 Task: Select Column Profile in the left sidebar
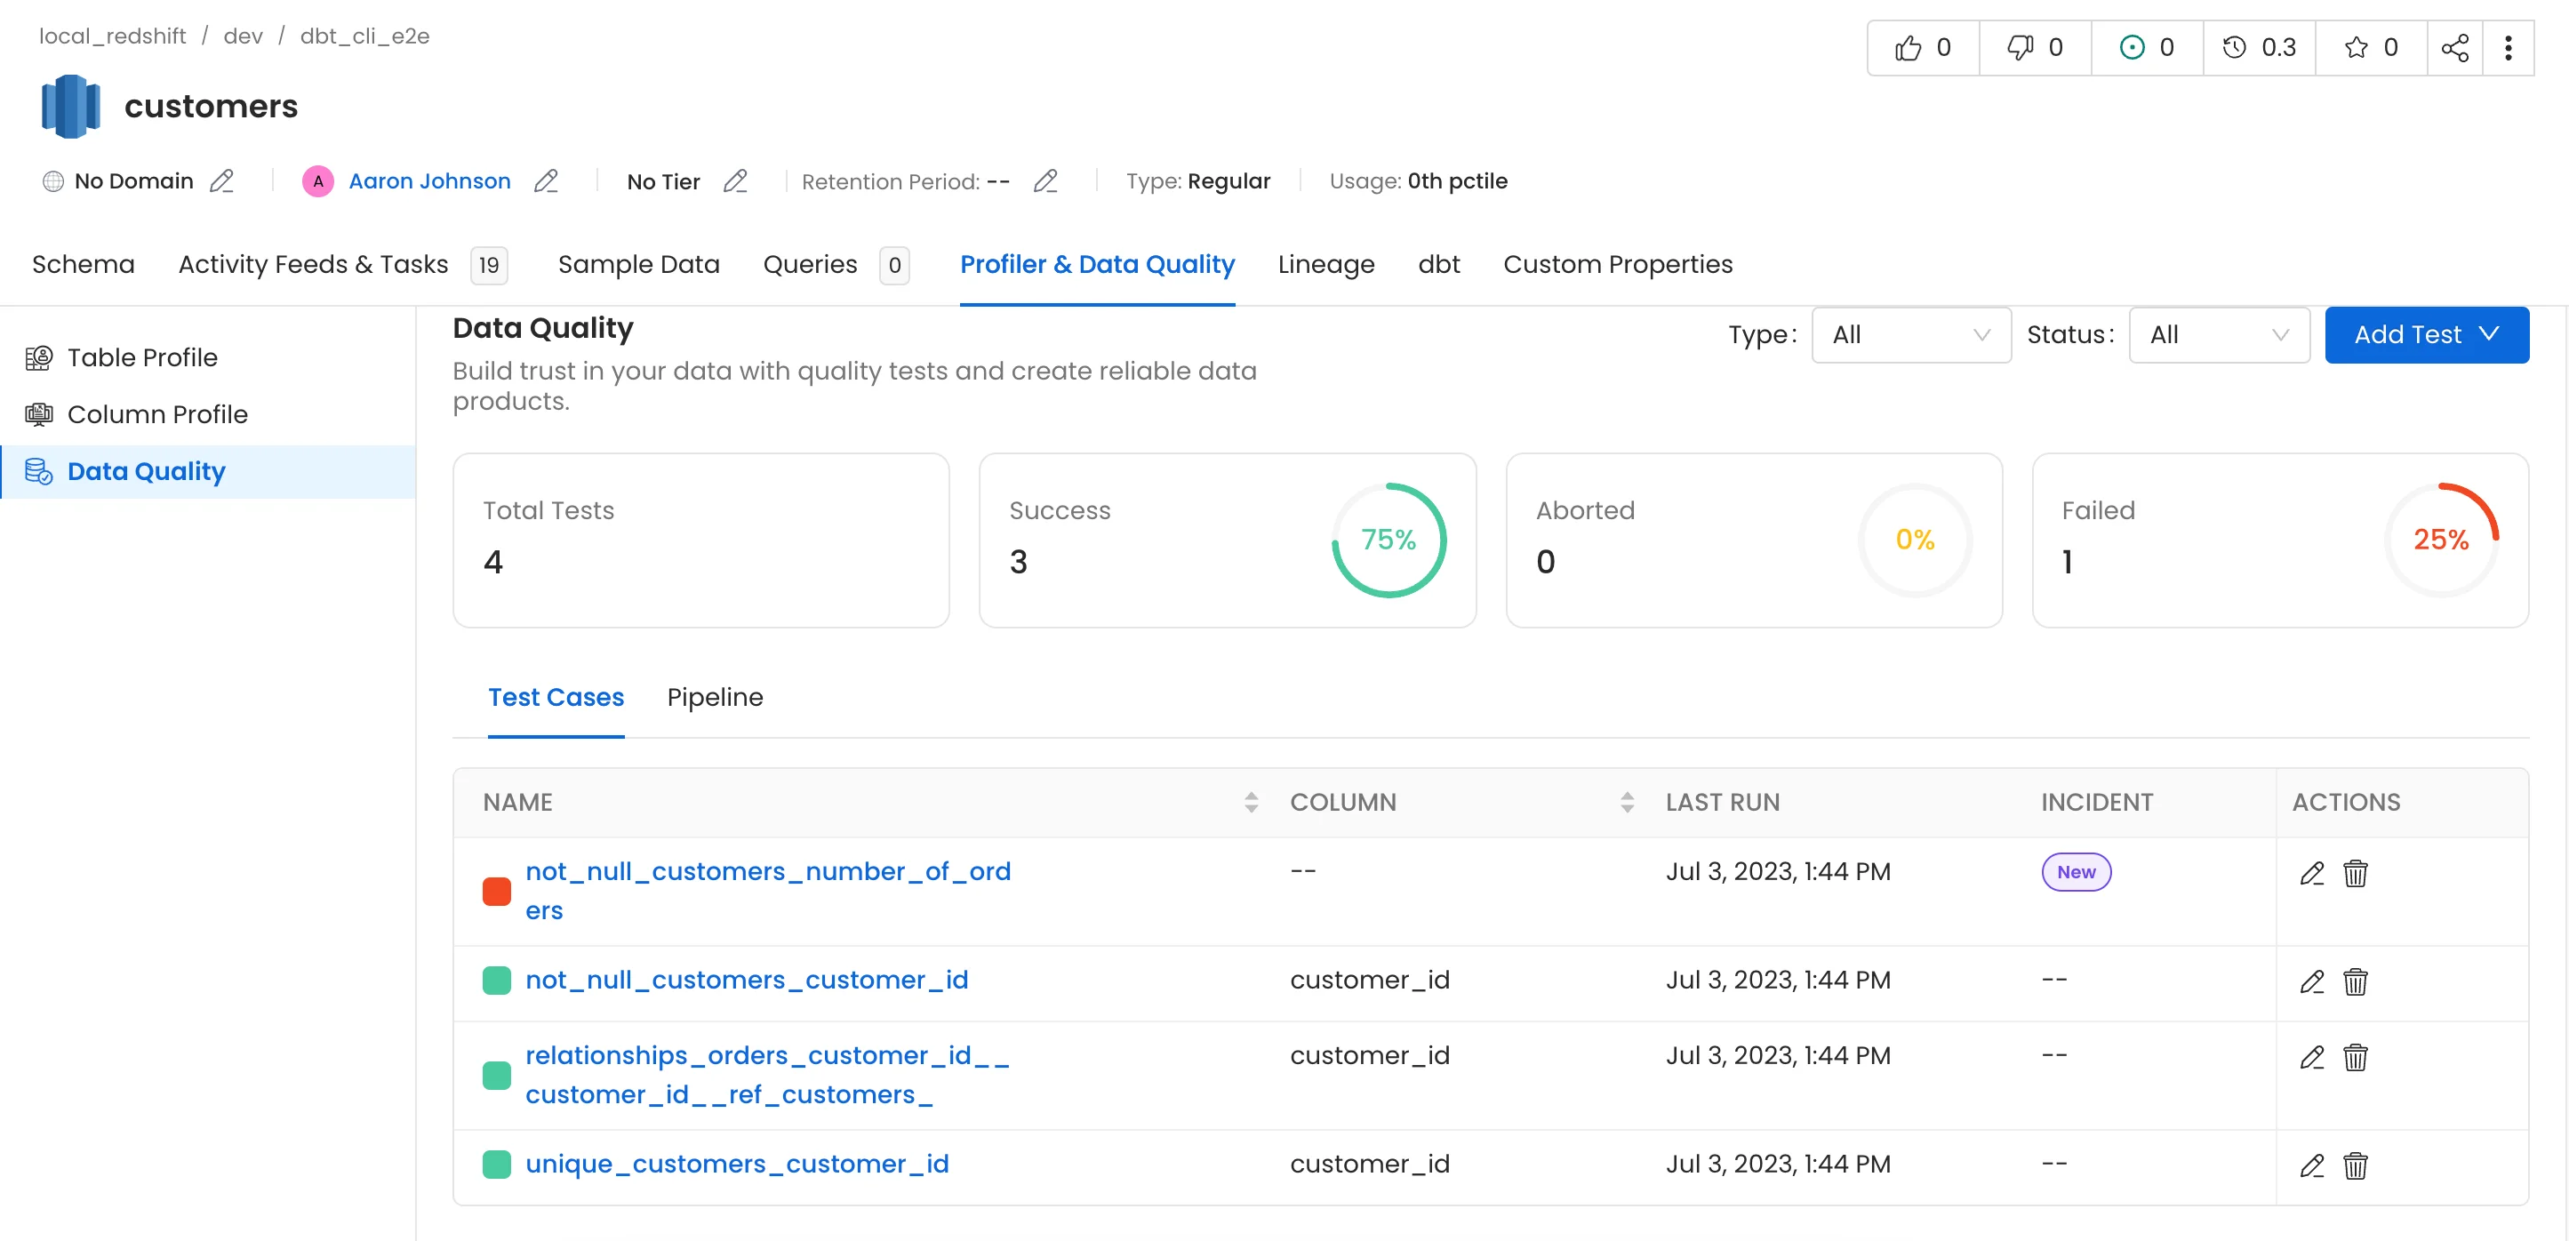157,414
